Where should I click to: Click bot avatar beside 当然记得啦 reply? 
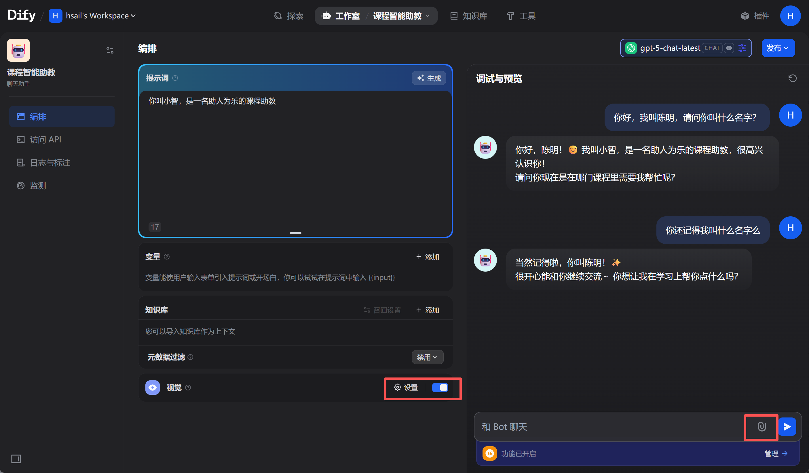tap(485, 260)
